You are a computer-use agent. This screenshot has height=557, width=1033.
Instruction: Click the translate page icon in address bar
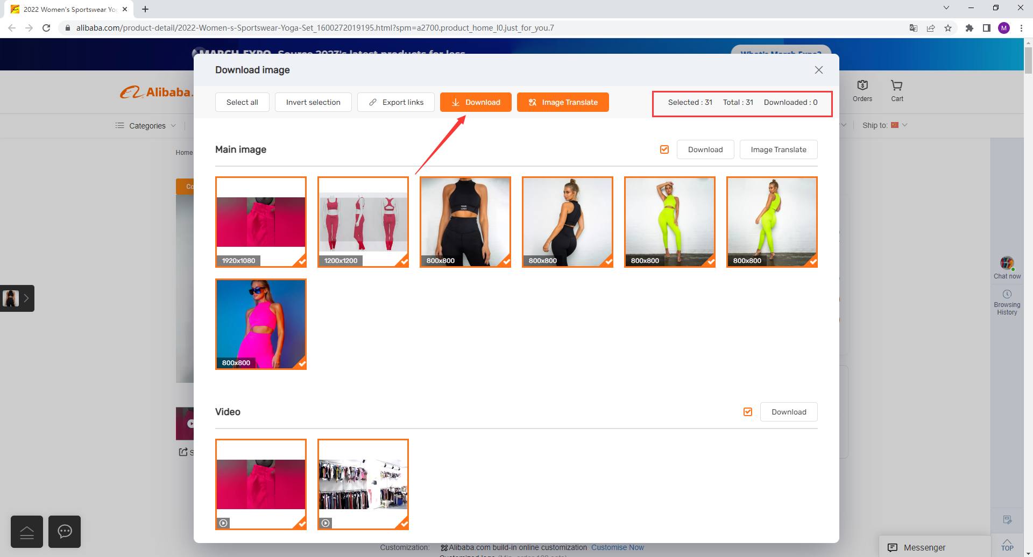(913, 28)
